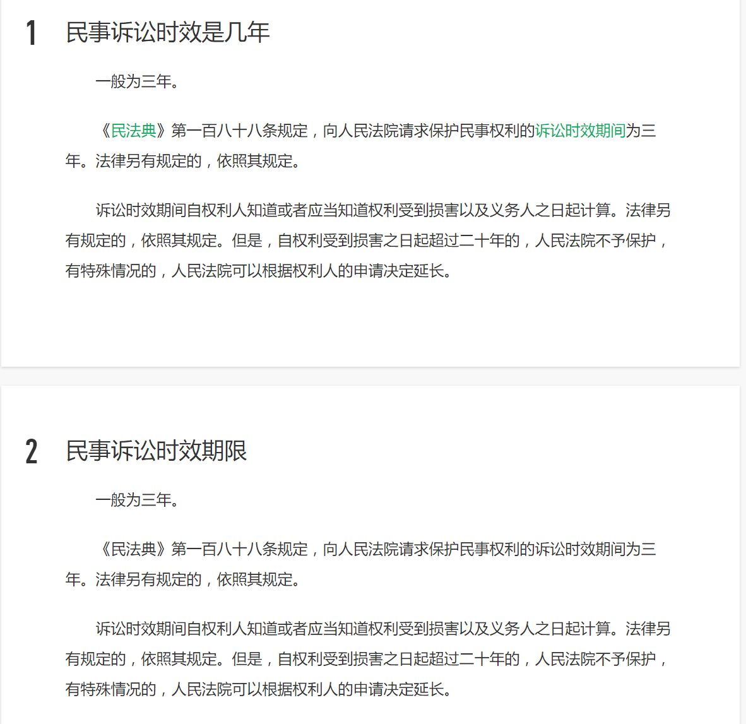746x724 pixels.
Task: Click section number 1
Action: (32, 33)
